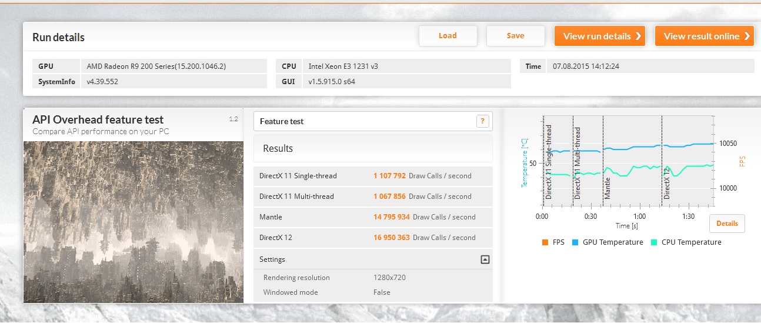This screenshot has height=323, width=761.
Task: Click the DirectX 12 marker line in the chart
Action: (x=662, y=161)
